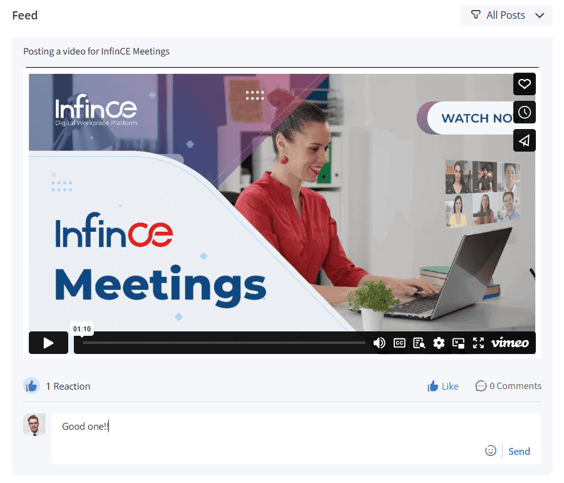
Task: Add video to Watch Later clock icon
Action: [x=524, y=112]
